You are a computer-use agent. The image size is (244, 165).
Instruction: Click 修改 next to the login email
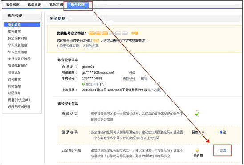132,72
